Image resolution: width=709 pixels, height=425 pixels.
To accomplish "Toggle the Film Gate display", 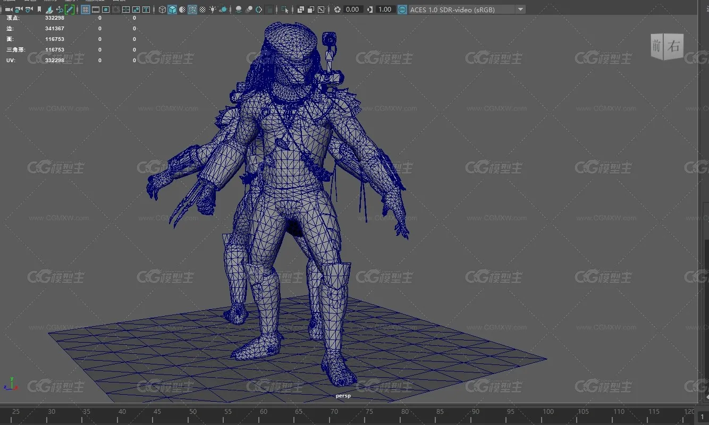I will 96,10.
